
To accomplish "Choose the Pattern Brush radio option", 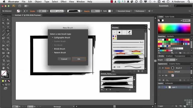I will (x=52, y=52).
